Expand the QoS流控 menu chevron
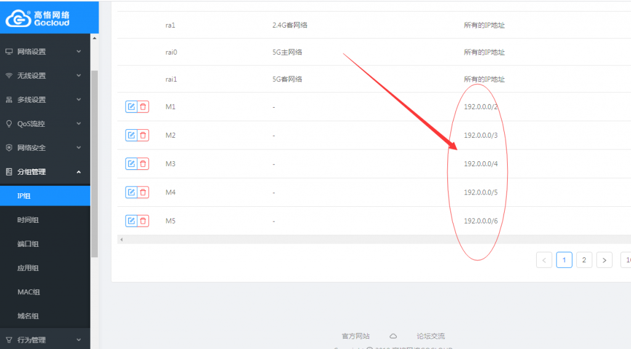Image resolution: width=631 pixels, height=349 pixels. 79,124
